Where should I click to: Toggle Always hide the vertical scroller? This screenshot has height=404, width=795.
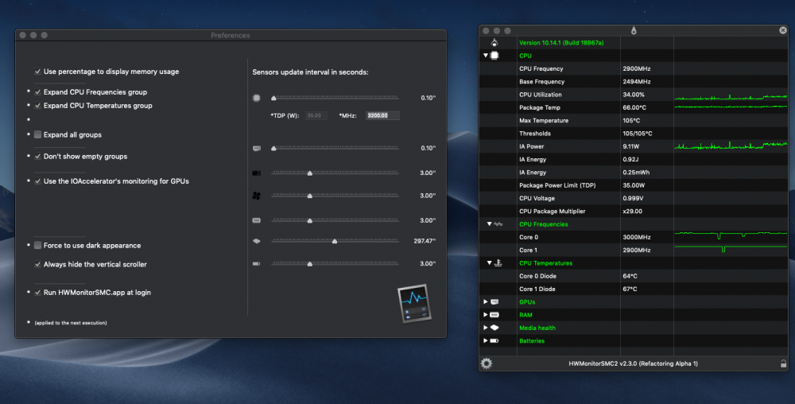pos(37,265)
